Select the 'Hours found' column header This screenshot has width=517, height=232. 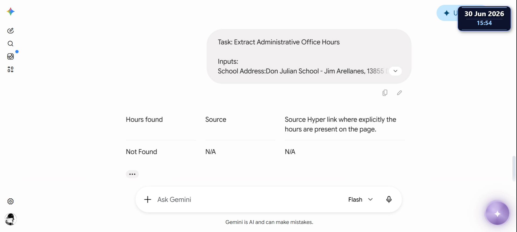coord(144,119)
